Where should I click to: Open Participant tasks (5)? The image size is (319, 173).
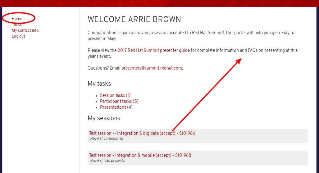click(x=119, y=101)
